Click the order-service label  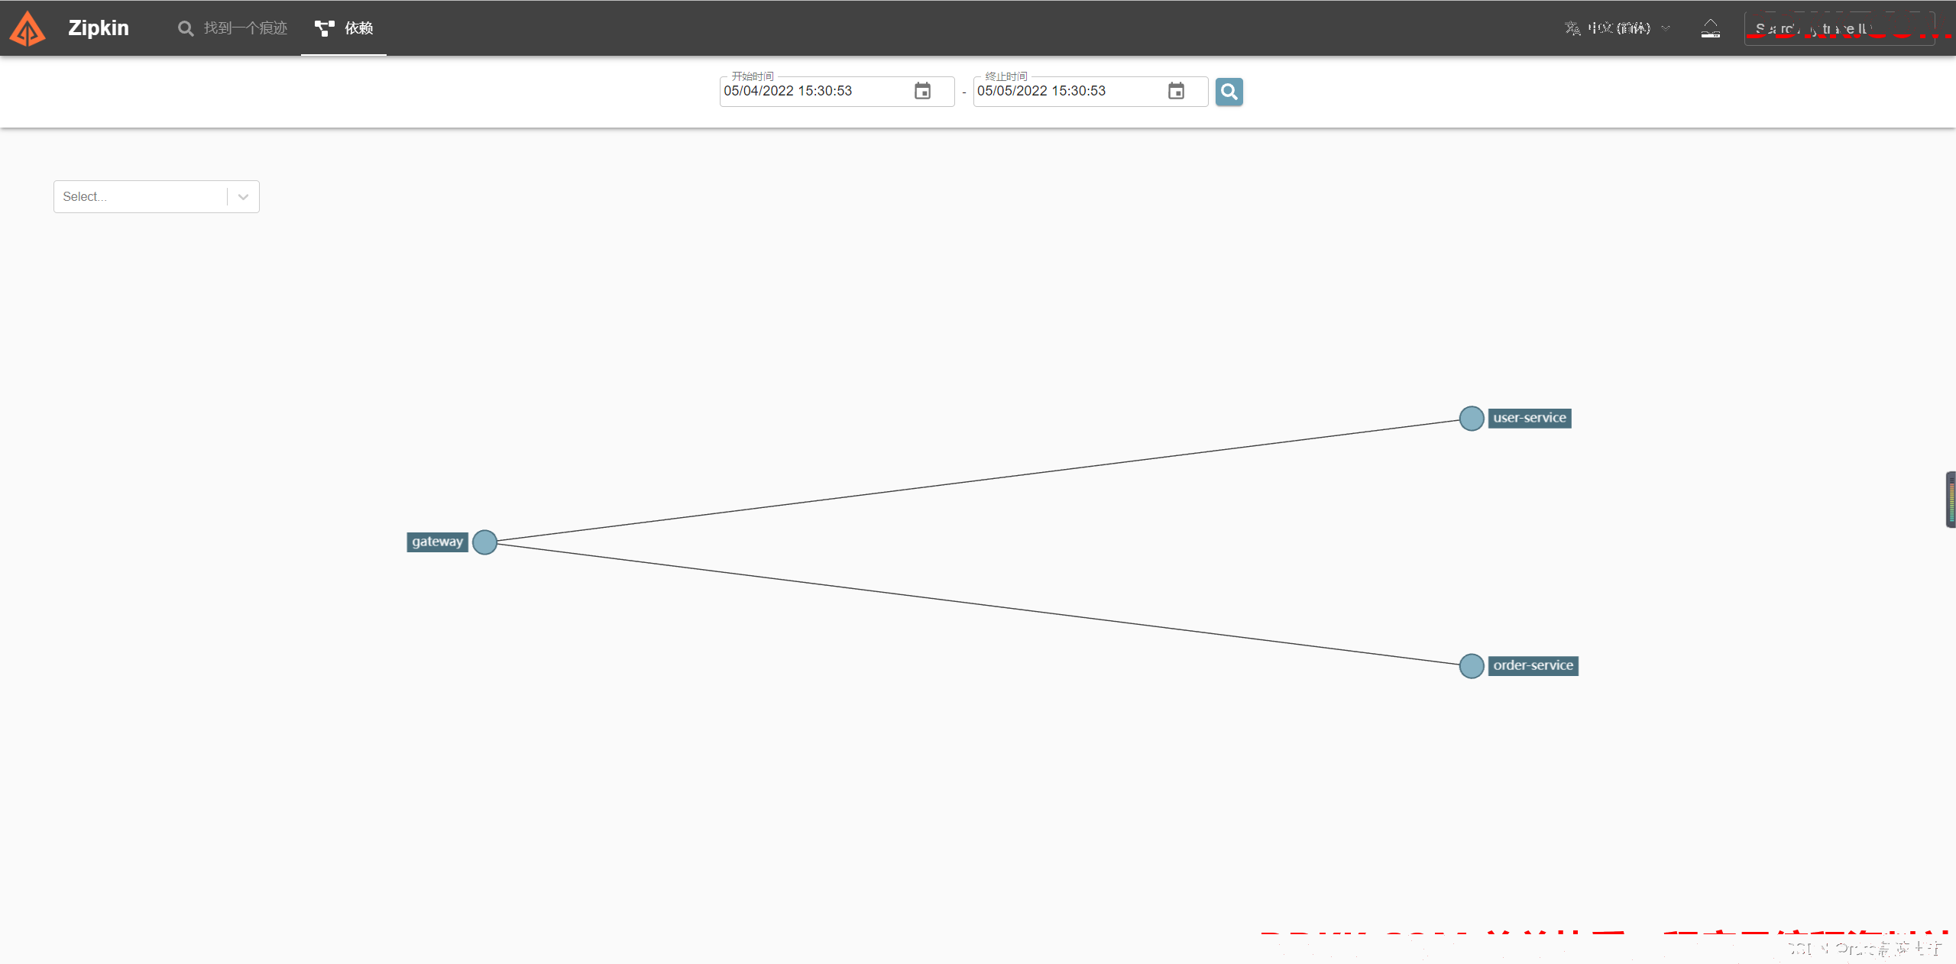[x=1533, y=666]
